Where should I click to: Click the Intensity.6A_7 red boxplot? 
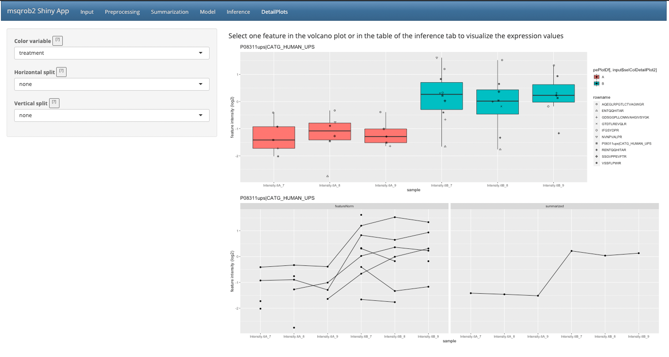(274, 137)
